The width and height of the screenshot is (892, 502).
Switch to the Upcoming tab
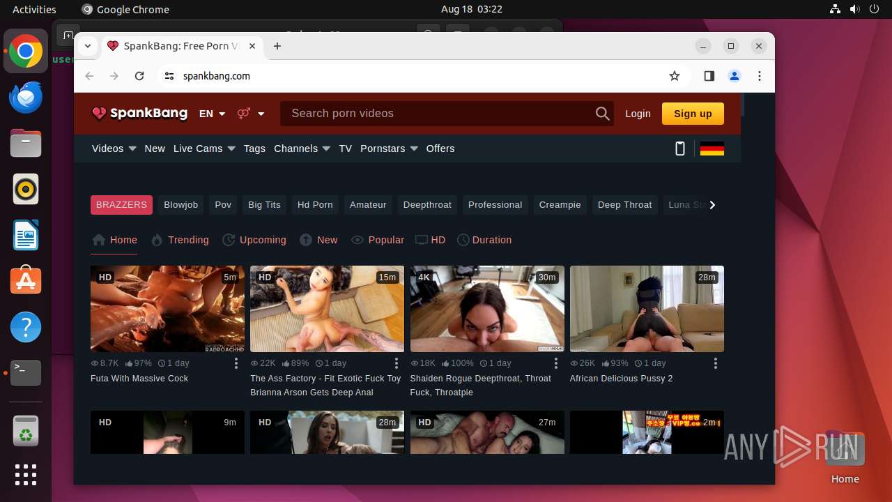254,240
